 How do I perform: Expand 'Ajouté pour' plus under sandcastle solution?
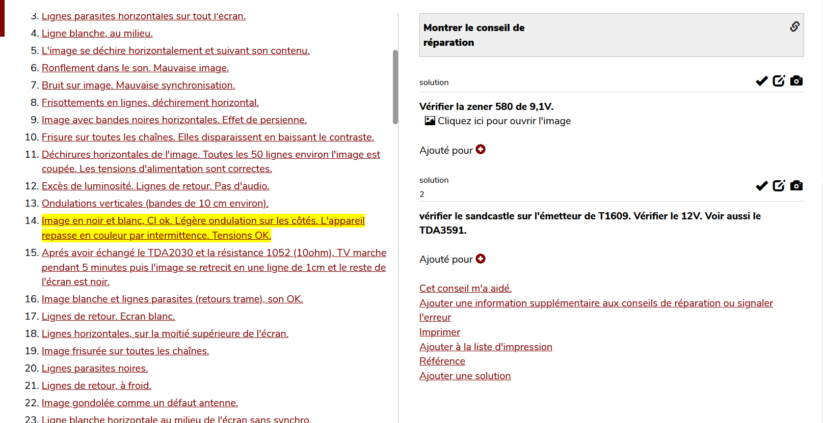pos(481,259)
